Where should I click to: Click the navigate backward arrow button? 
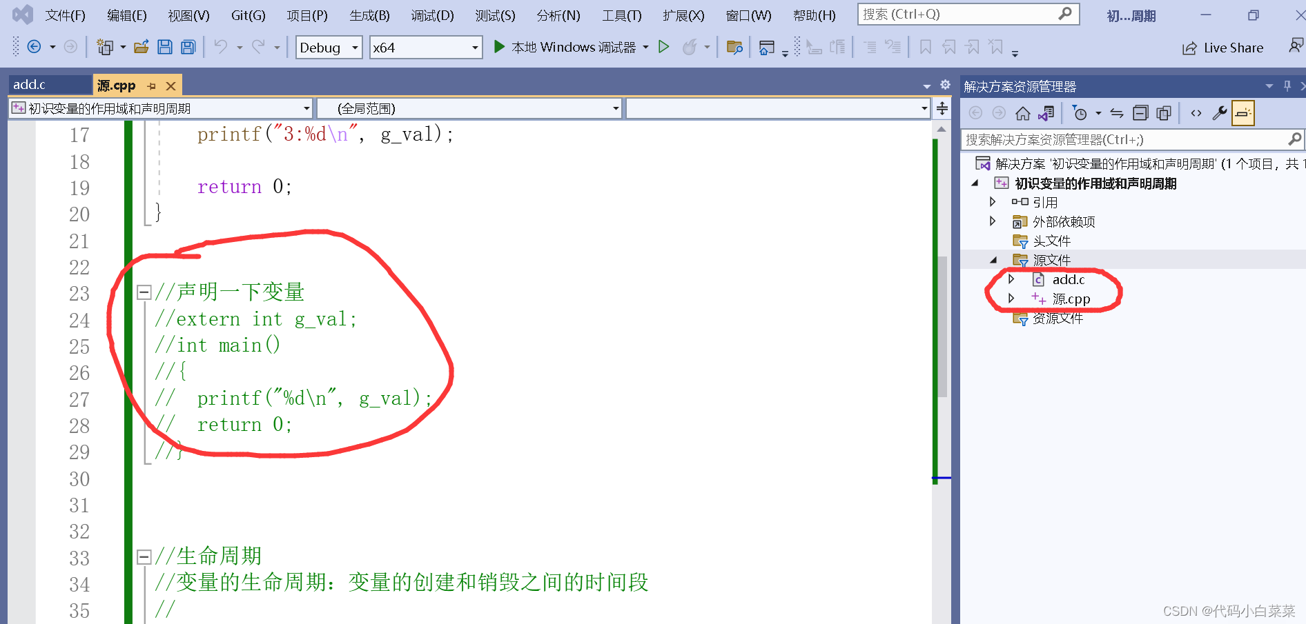[x=35, y=47]
